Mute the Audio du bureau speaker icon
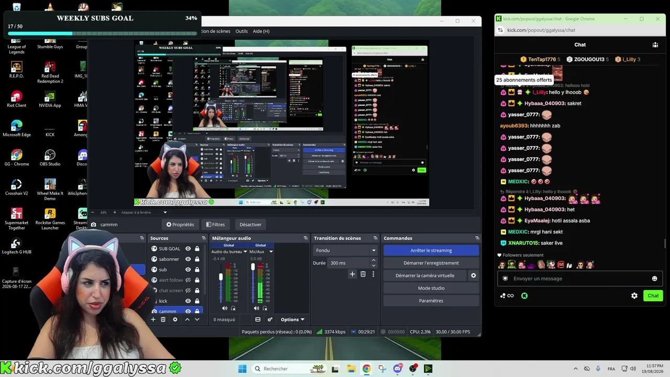670x377 pixels. (225, 308)
